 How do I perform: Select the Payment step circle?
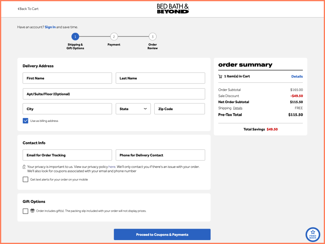114,36
